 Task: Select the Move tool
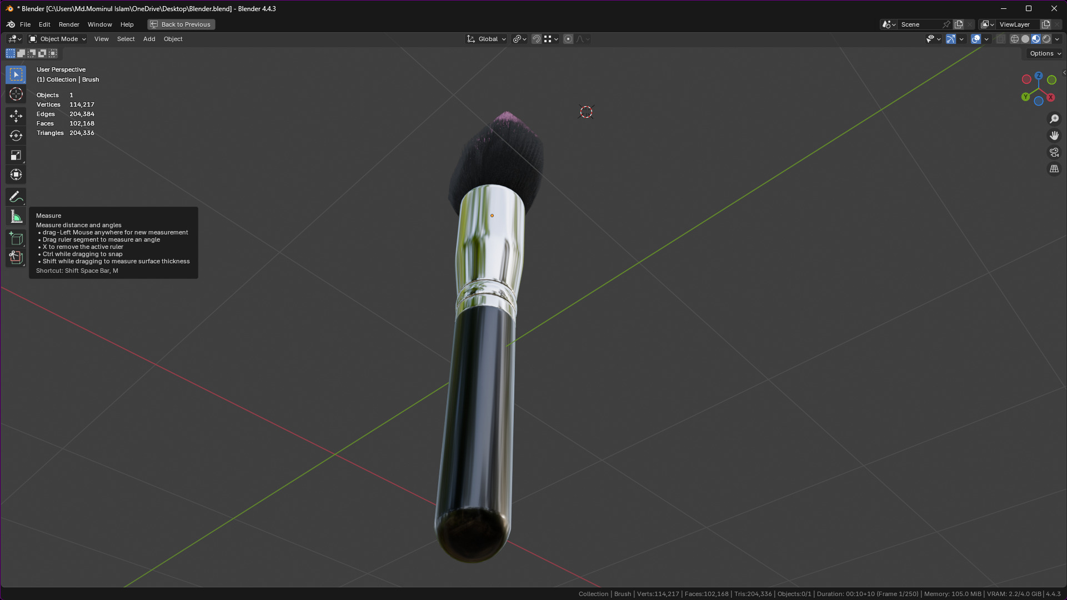[x=16, y=116]
